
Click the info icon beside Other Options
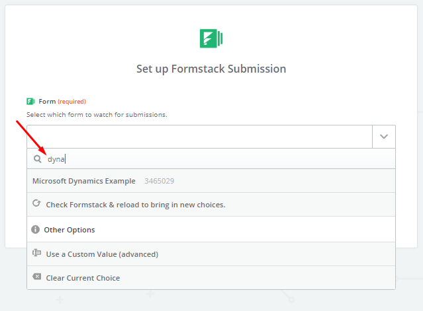(36, 230)
